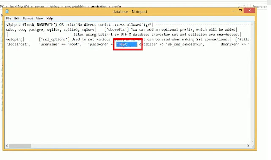Click the 'config' folder in Explorer breadcrumb
The height and width of the screenshot is (160, 271).
pos(117,7)
